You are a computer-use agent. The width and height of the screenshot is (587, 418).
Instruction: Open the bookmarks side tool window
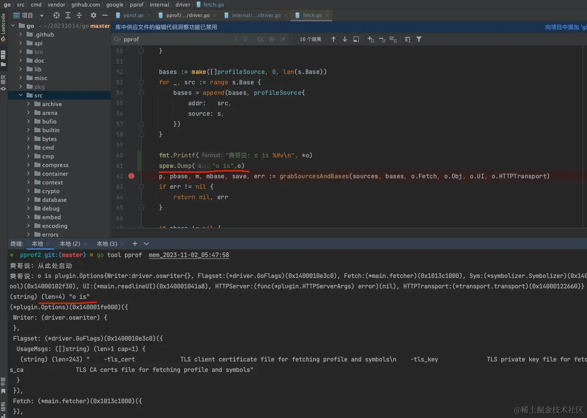tap(3, 385)
